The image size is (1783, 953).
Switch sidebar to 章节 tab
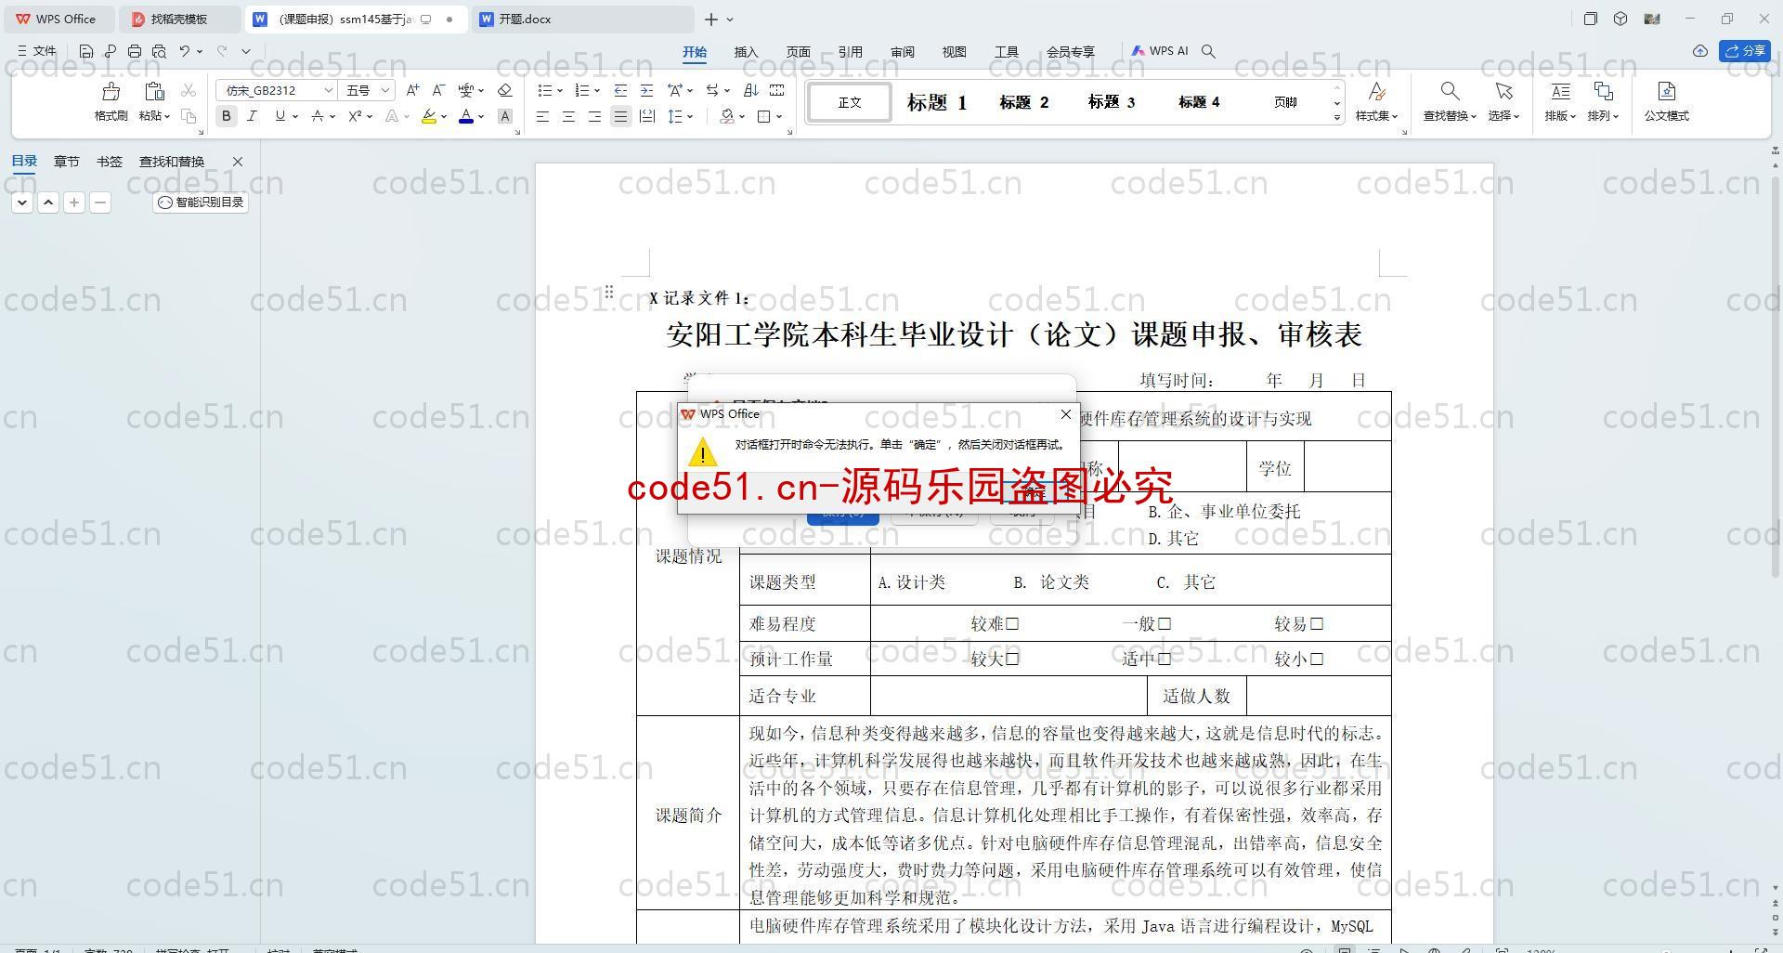click(66, 161)
